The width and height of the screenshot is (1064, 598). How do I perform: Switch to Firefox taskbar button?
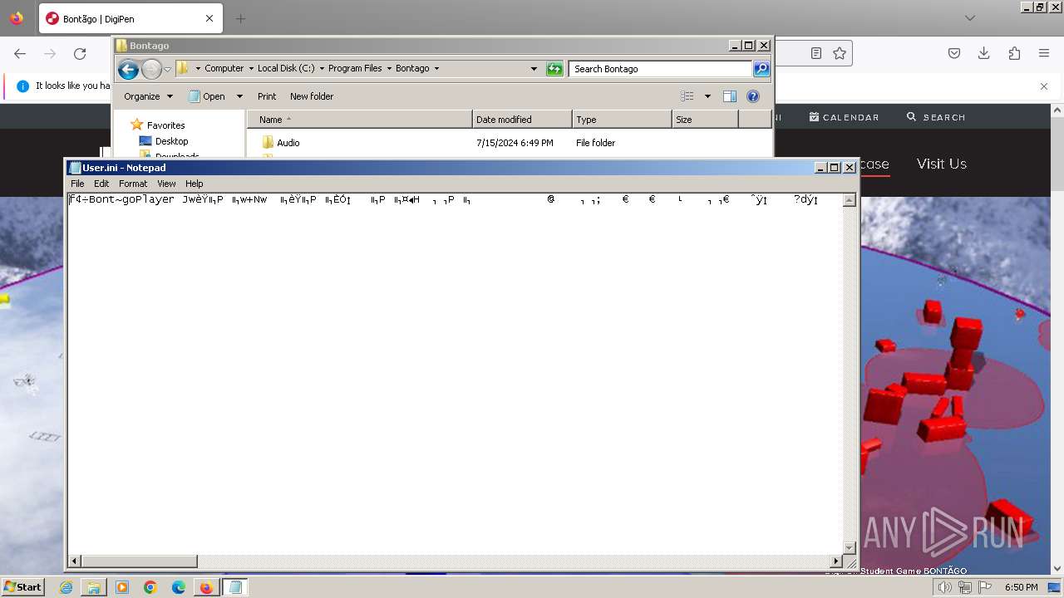[206, 587]
